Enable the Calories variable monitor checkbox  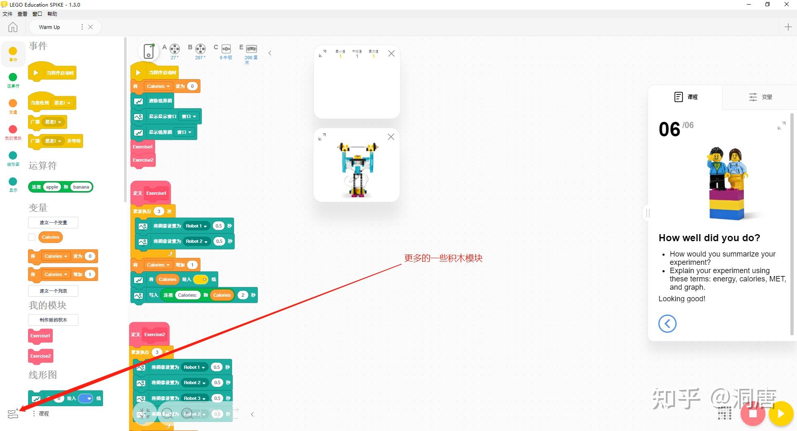(x=32, y=237)
